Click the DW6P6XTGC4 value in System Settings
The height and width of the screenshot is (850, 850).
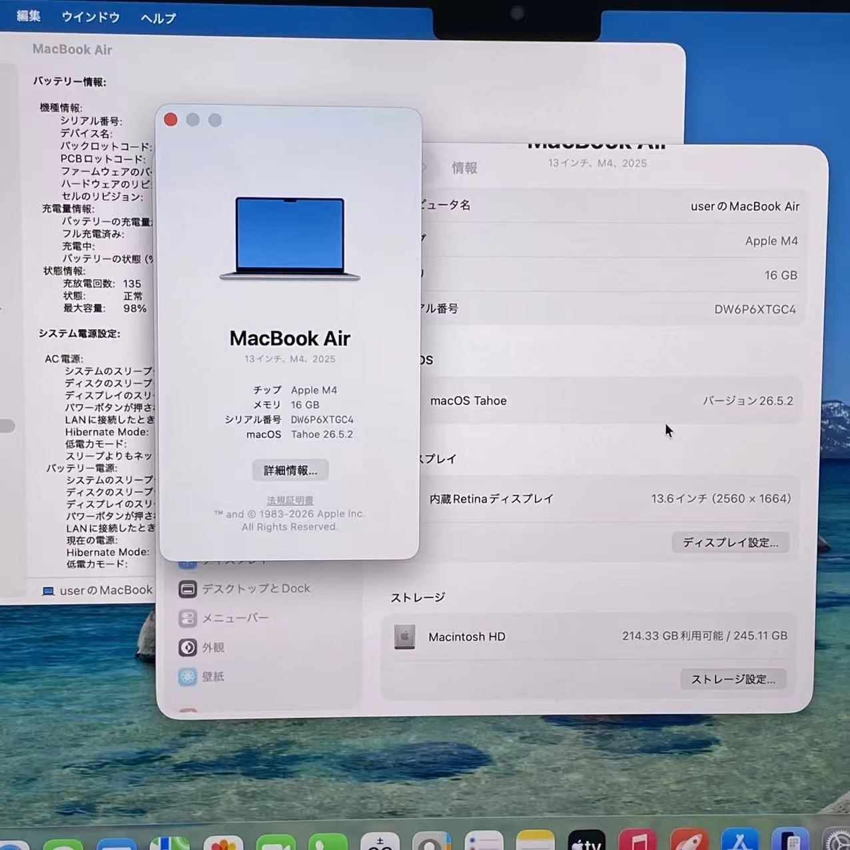(755, 310)
